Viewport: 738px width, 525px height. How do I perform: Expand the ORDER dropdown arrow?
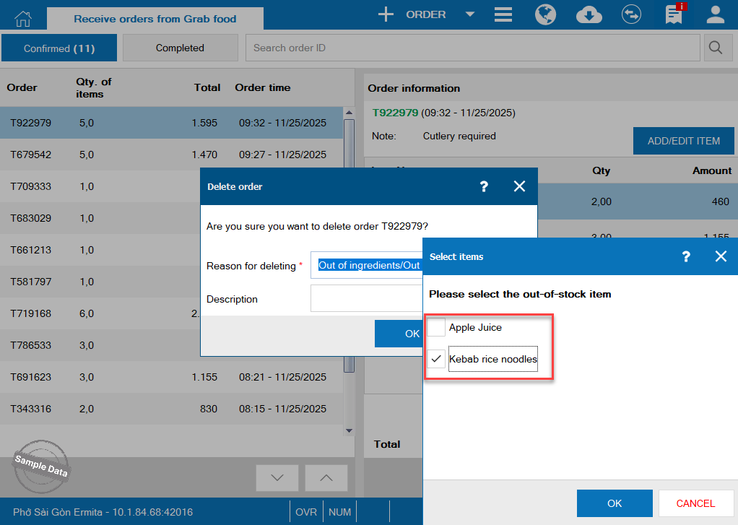pos(469,14)
